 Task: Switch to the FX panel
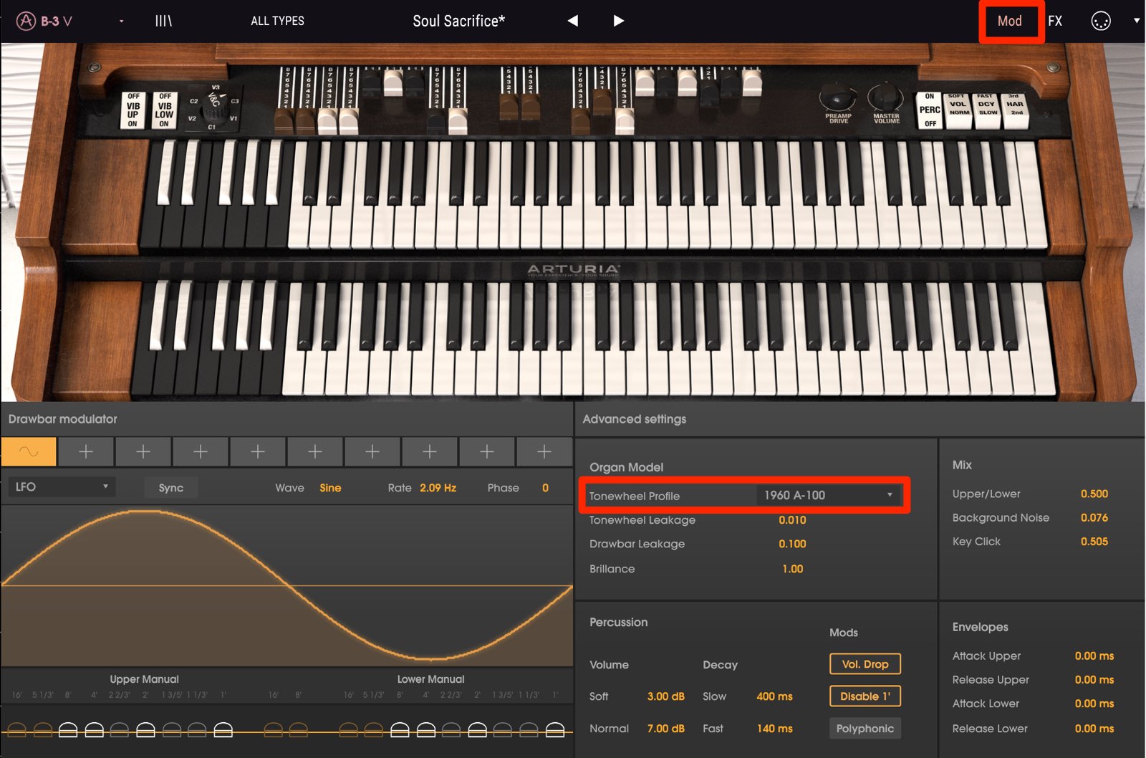pos(1055,21)
